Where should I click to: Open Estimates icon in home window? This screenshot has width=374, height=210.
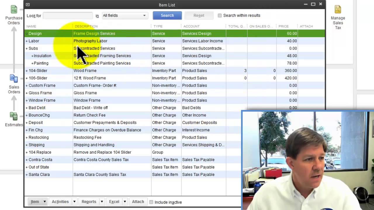(x=14, y=116)
